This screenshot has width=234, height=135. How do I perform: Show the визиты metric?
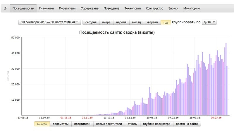[x=42, y=124]
